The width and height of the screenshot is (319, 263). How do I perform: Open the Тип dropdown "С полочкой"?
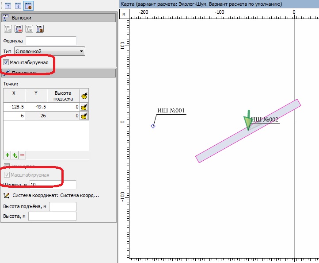coord(49,51)
